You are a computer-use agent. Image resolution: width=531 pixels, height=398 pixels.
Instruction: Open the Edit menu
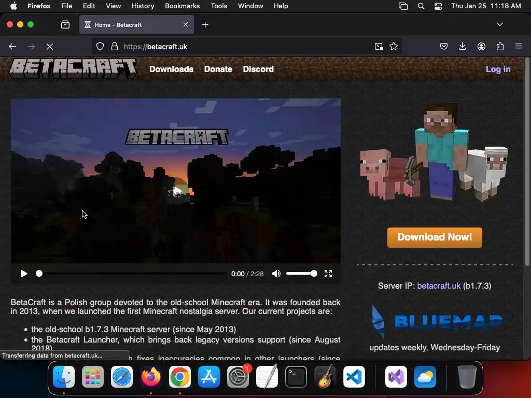tap(89, 6)
